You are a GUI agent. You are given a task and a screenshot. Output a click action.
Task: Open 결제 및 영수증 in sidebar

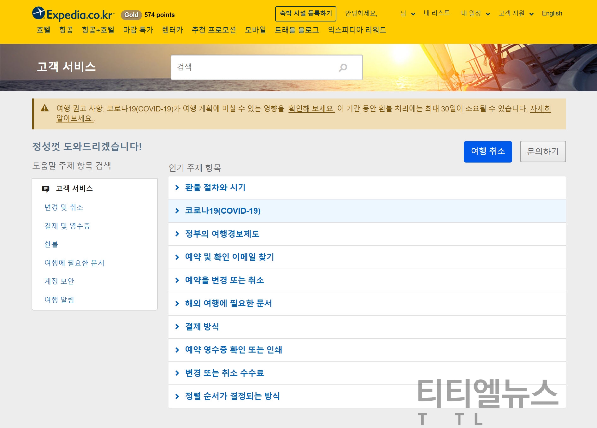click(x=68, y=226)
